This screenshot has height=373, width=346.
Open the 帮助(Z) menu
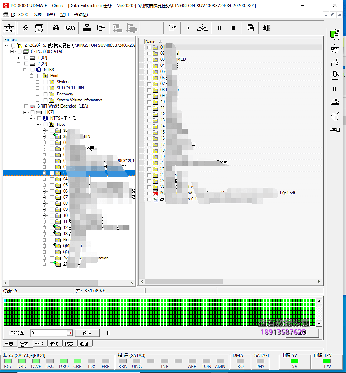pos(81,15)
